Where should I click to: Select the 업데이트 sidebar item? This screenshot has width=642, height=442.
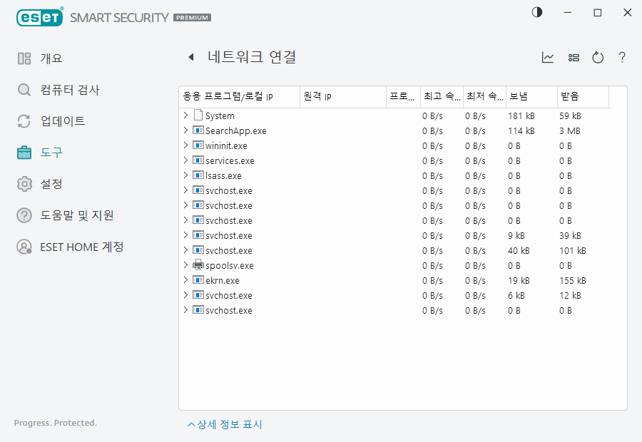[62, 121]
